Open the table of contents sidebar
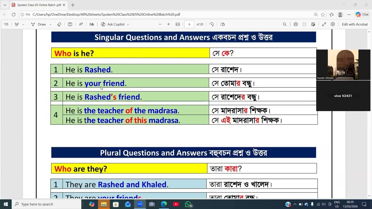 [6, 24]
